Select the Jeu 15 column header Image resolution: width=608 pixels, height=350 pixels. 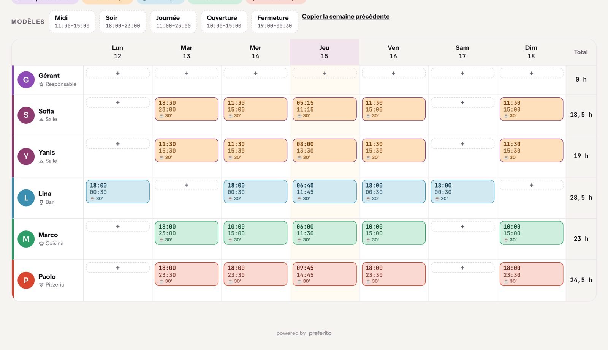point(325,52)
